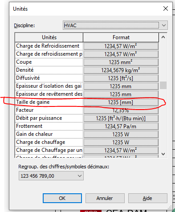This screenshot has height=212, width=175.
Task: Open the Gain de chaleur format button 1235 W
Action: pyautogui.click(x=121, y=135)
